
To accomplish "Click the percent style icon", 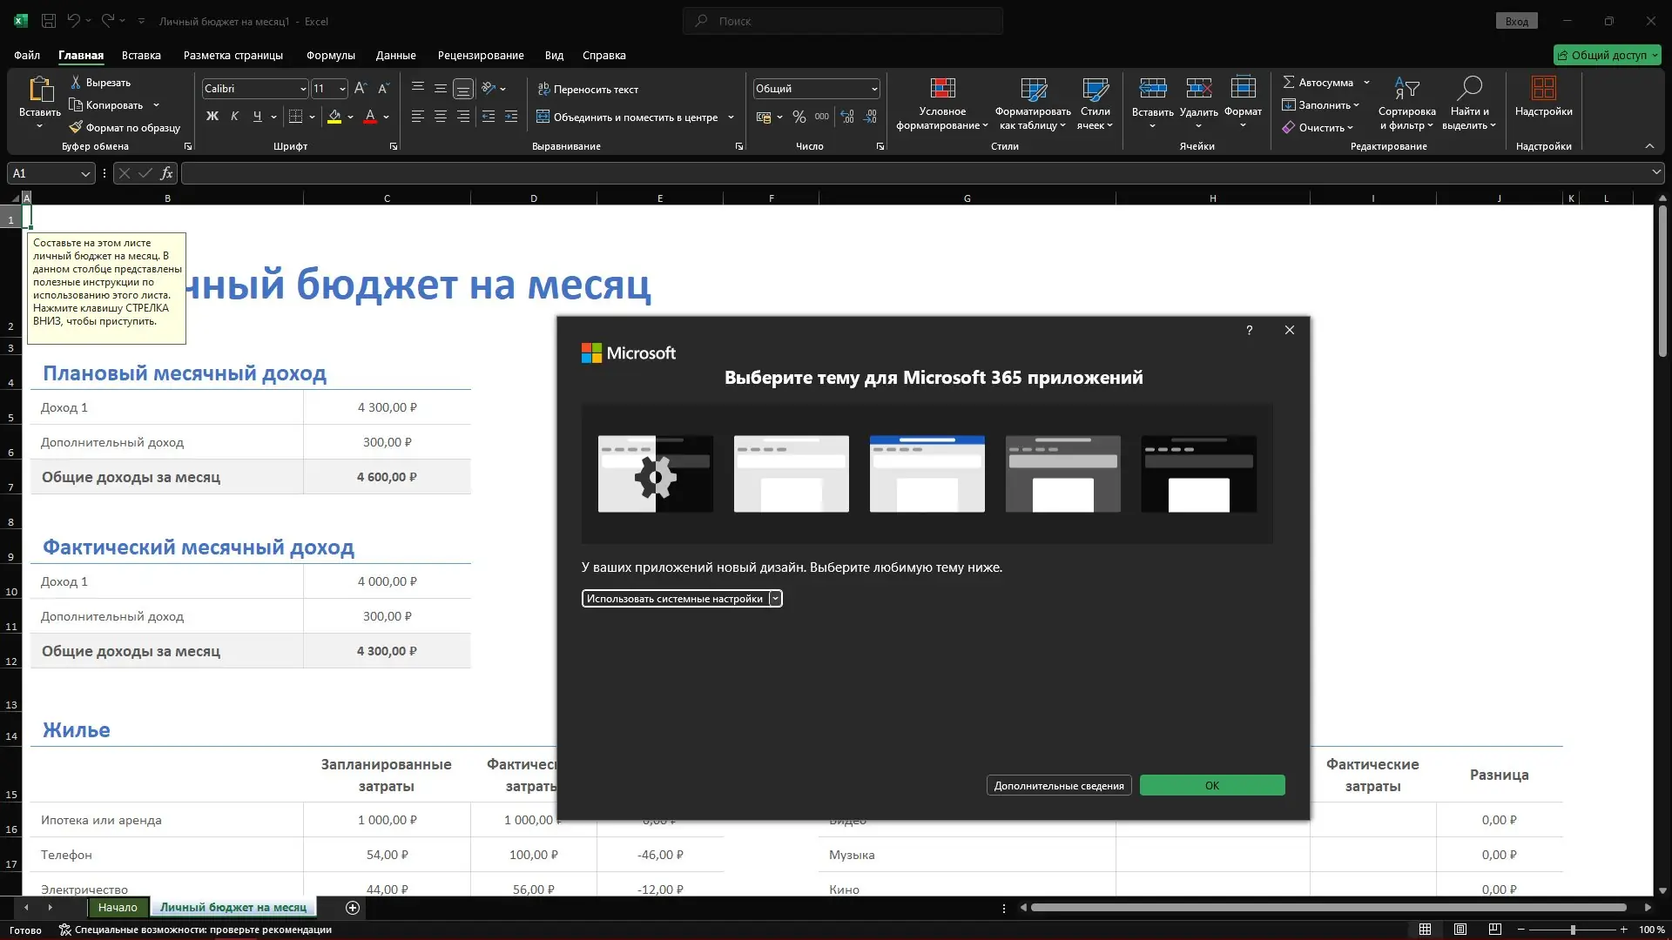I will pyautogui.click(x=799, y=117).
